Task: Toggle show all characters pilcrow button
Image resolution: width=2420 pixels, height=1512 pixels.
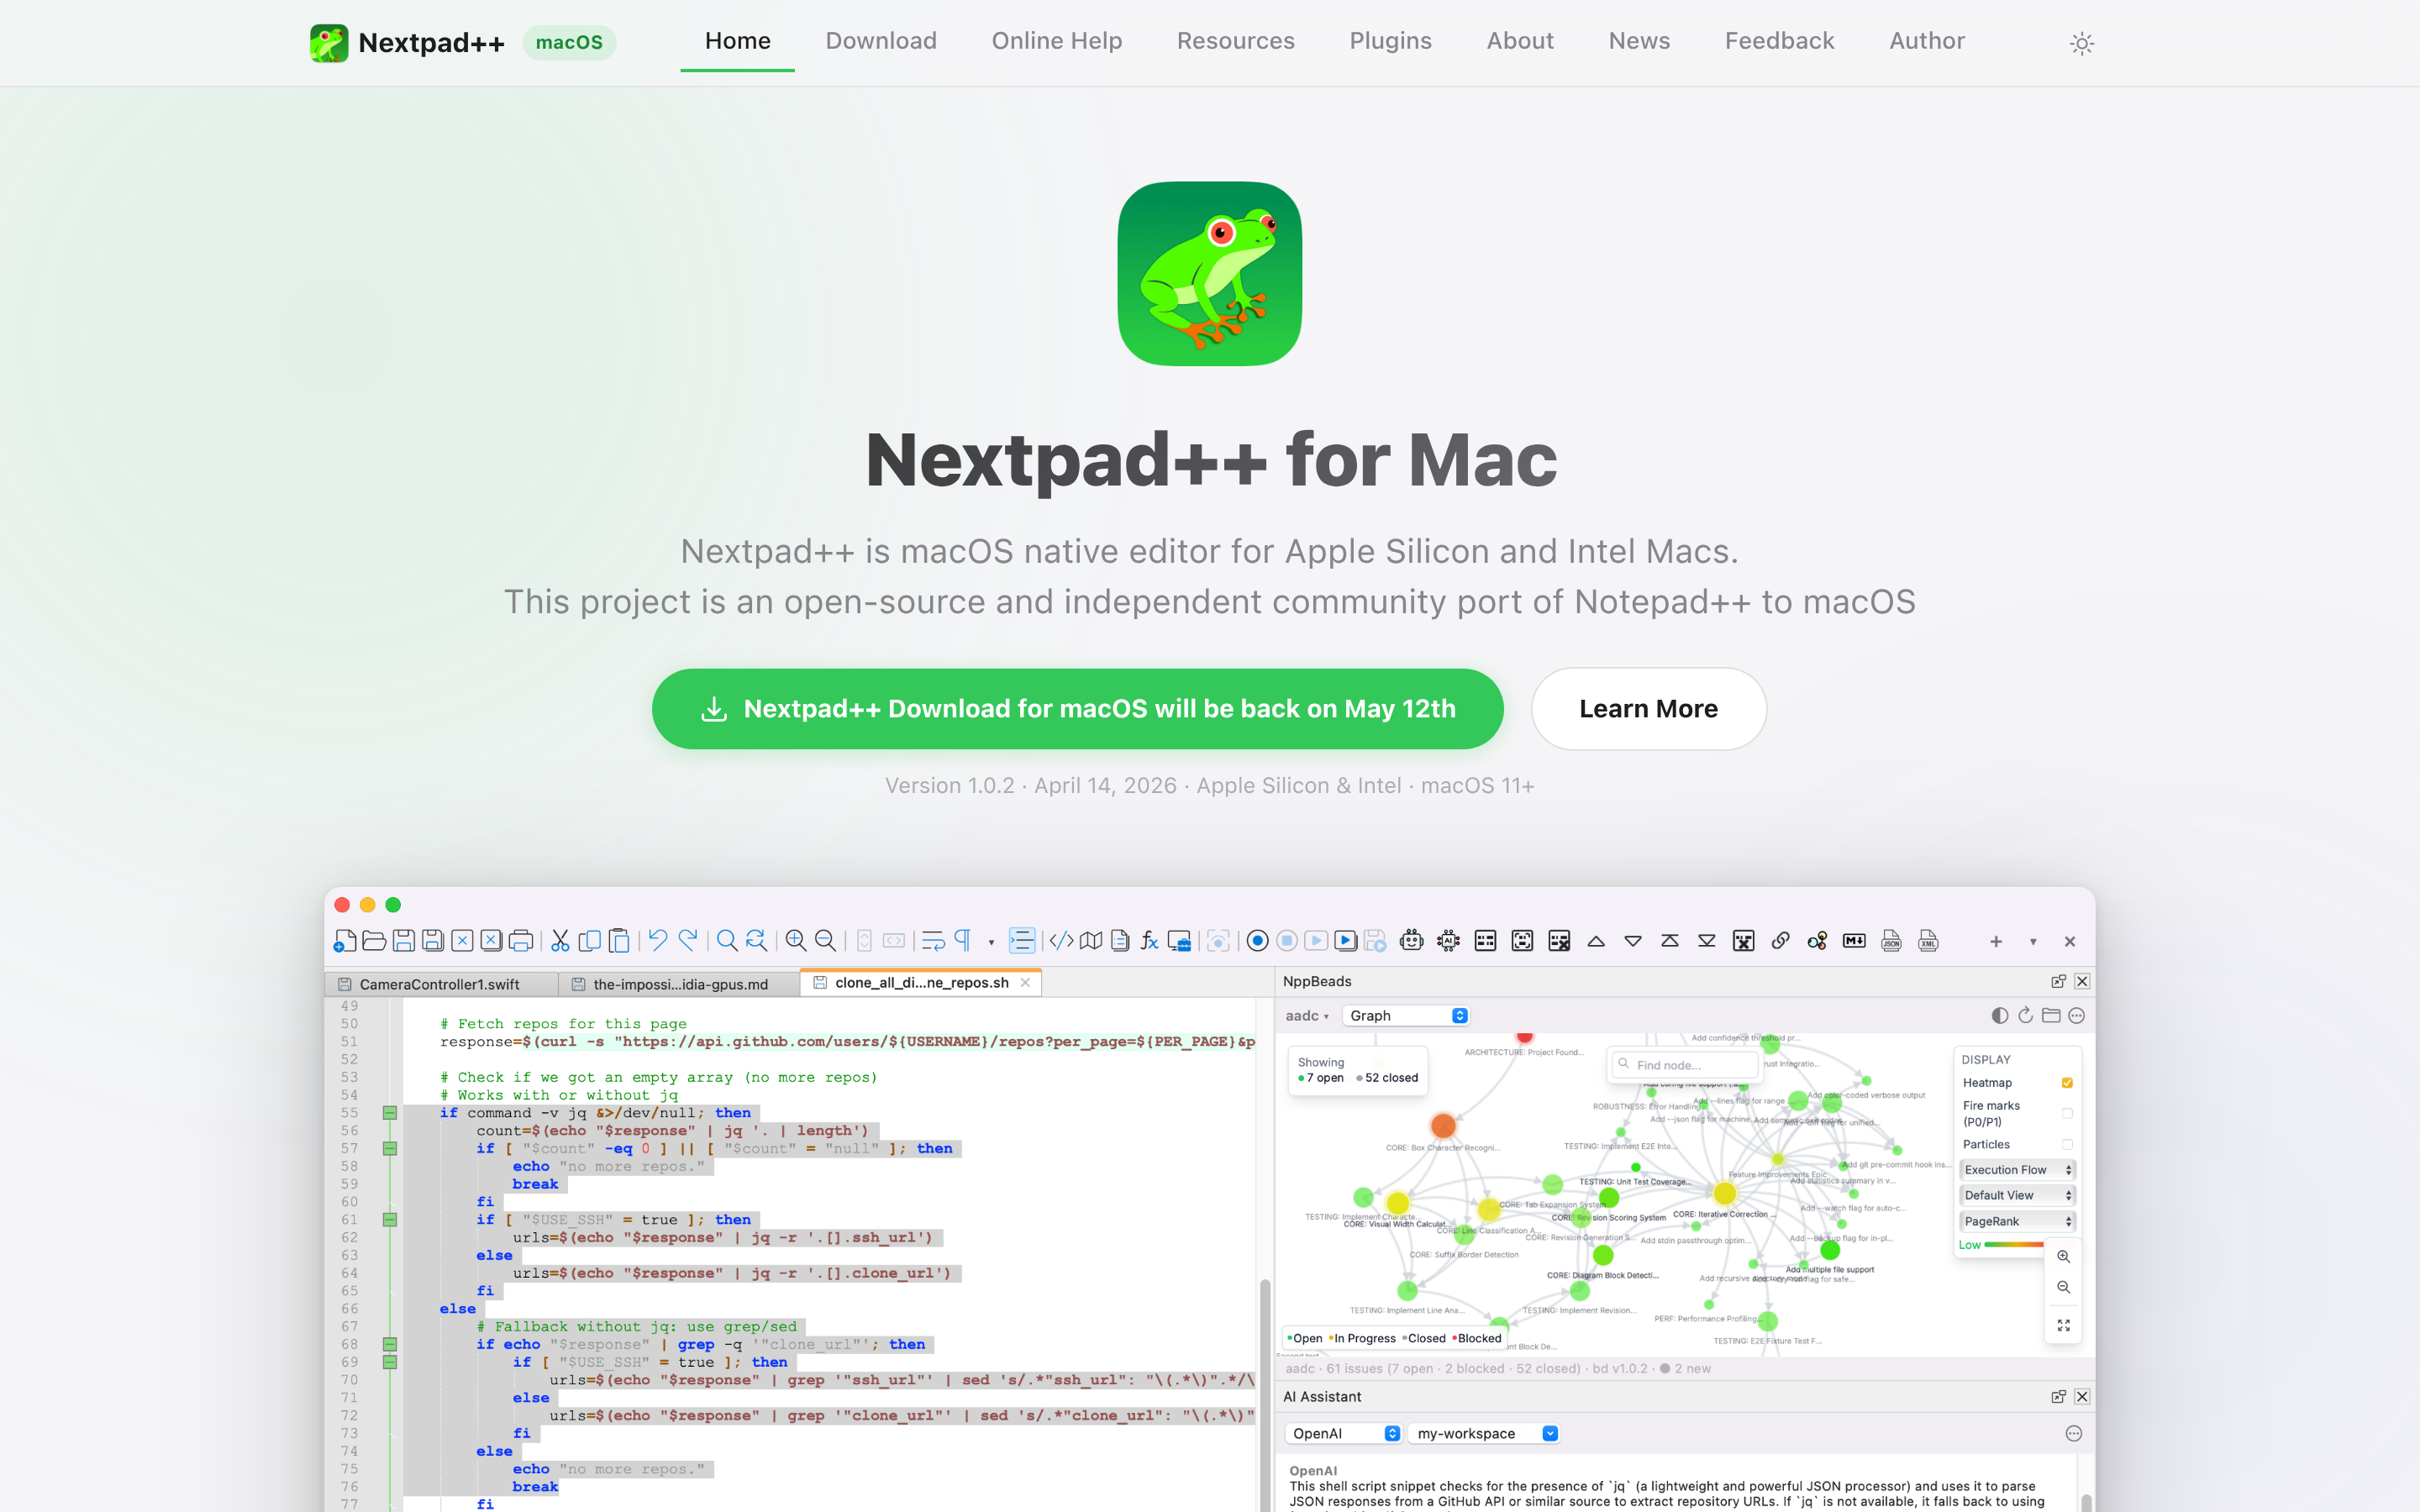Action: [963, 940]
